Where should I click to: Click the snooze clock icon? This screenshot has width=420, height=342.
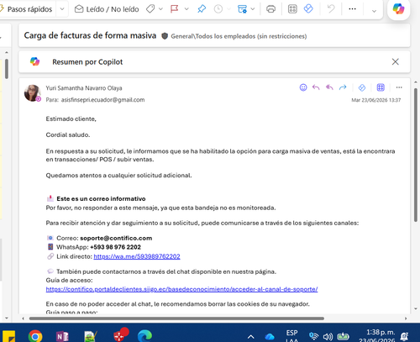click(x=218, y=9)
